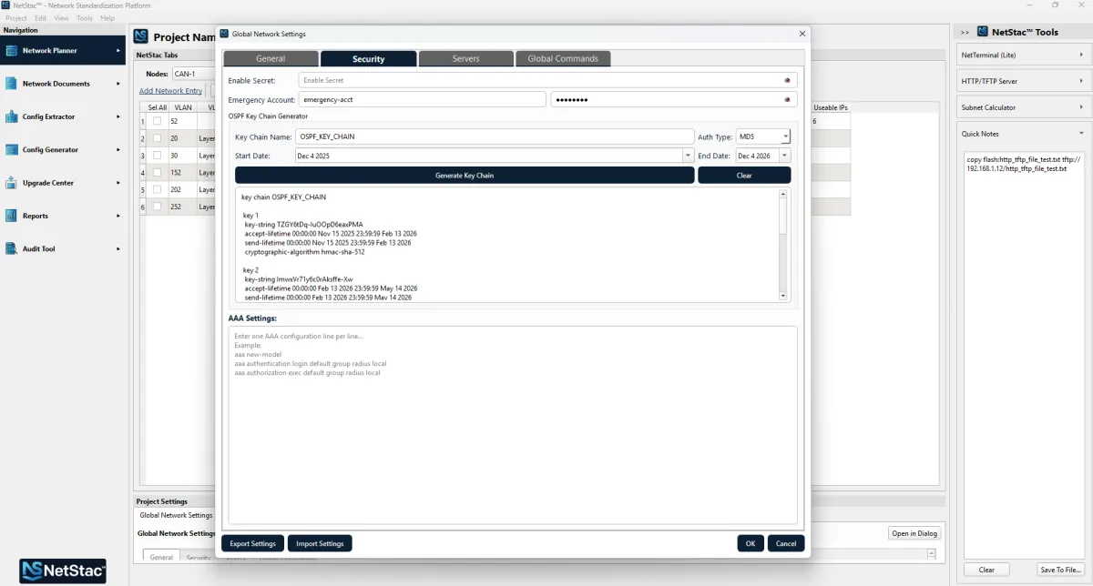Collapse the Quick Notes section
Image resolution: width=1093 pixels, height=586 pixels.
point(1023,133)
